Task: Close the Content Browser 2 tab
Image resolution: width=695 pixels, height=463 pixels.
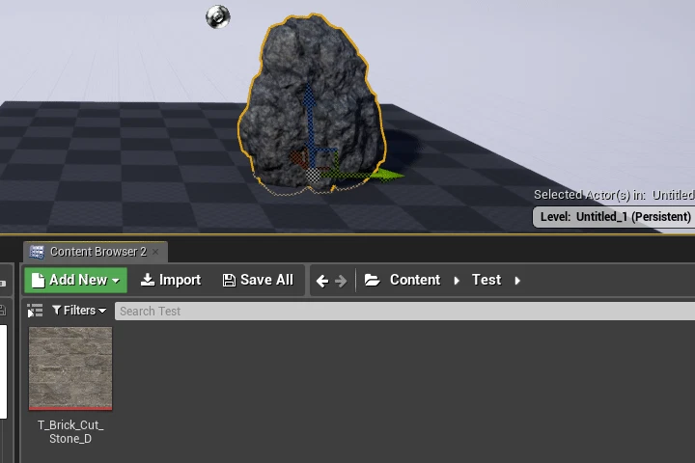Action: [x=155, y=252]
